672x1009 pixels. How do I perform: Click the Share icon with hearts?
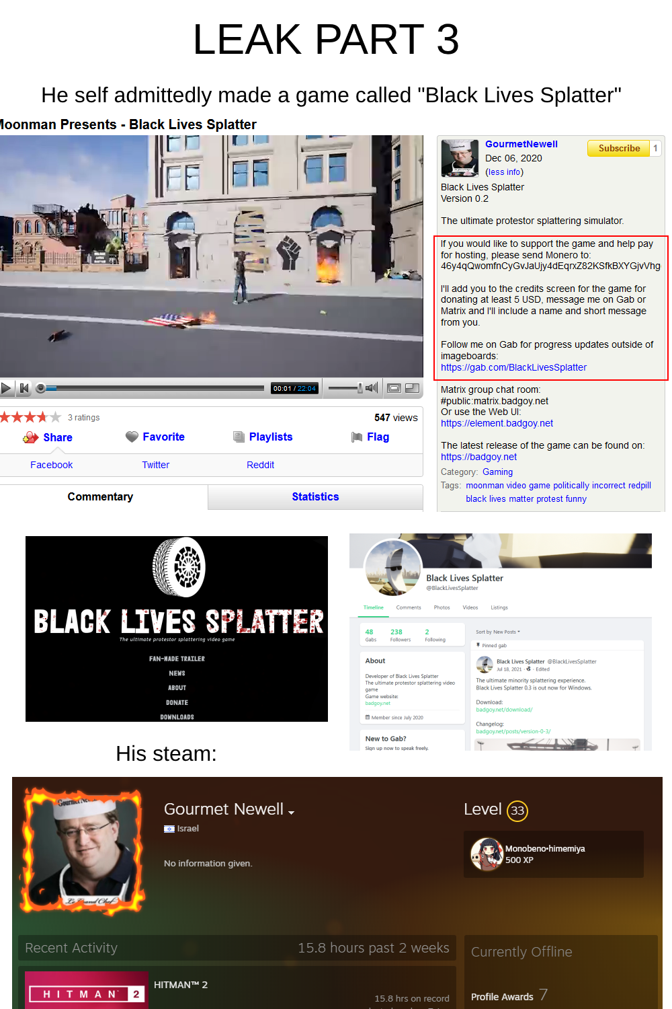(x=31, y=437)
